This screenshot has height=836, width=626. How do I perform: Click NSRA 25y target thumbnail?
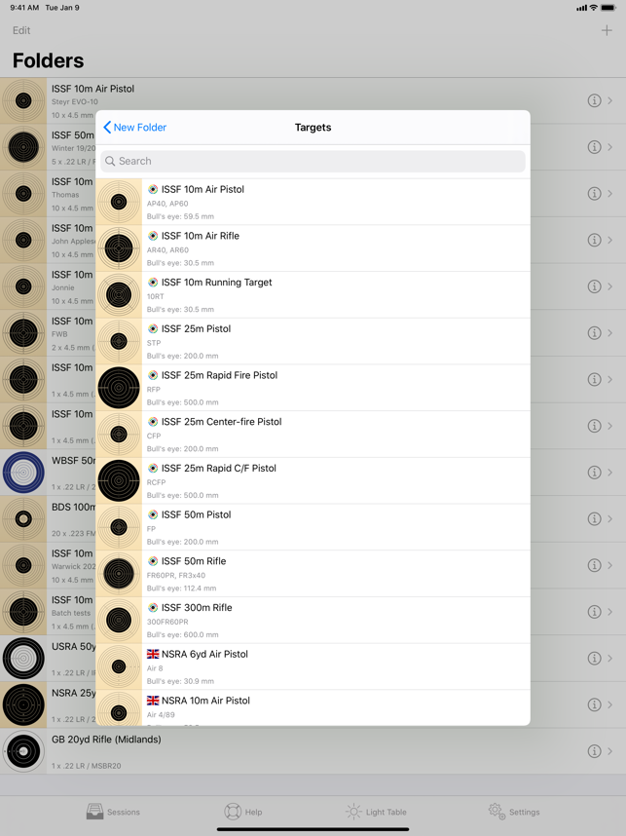pyautogui.click(x=23, y=704)
